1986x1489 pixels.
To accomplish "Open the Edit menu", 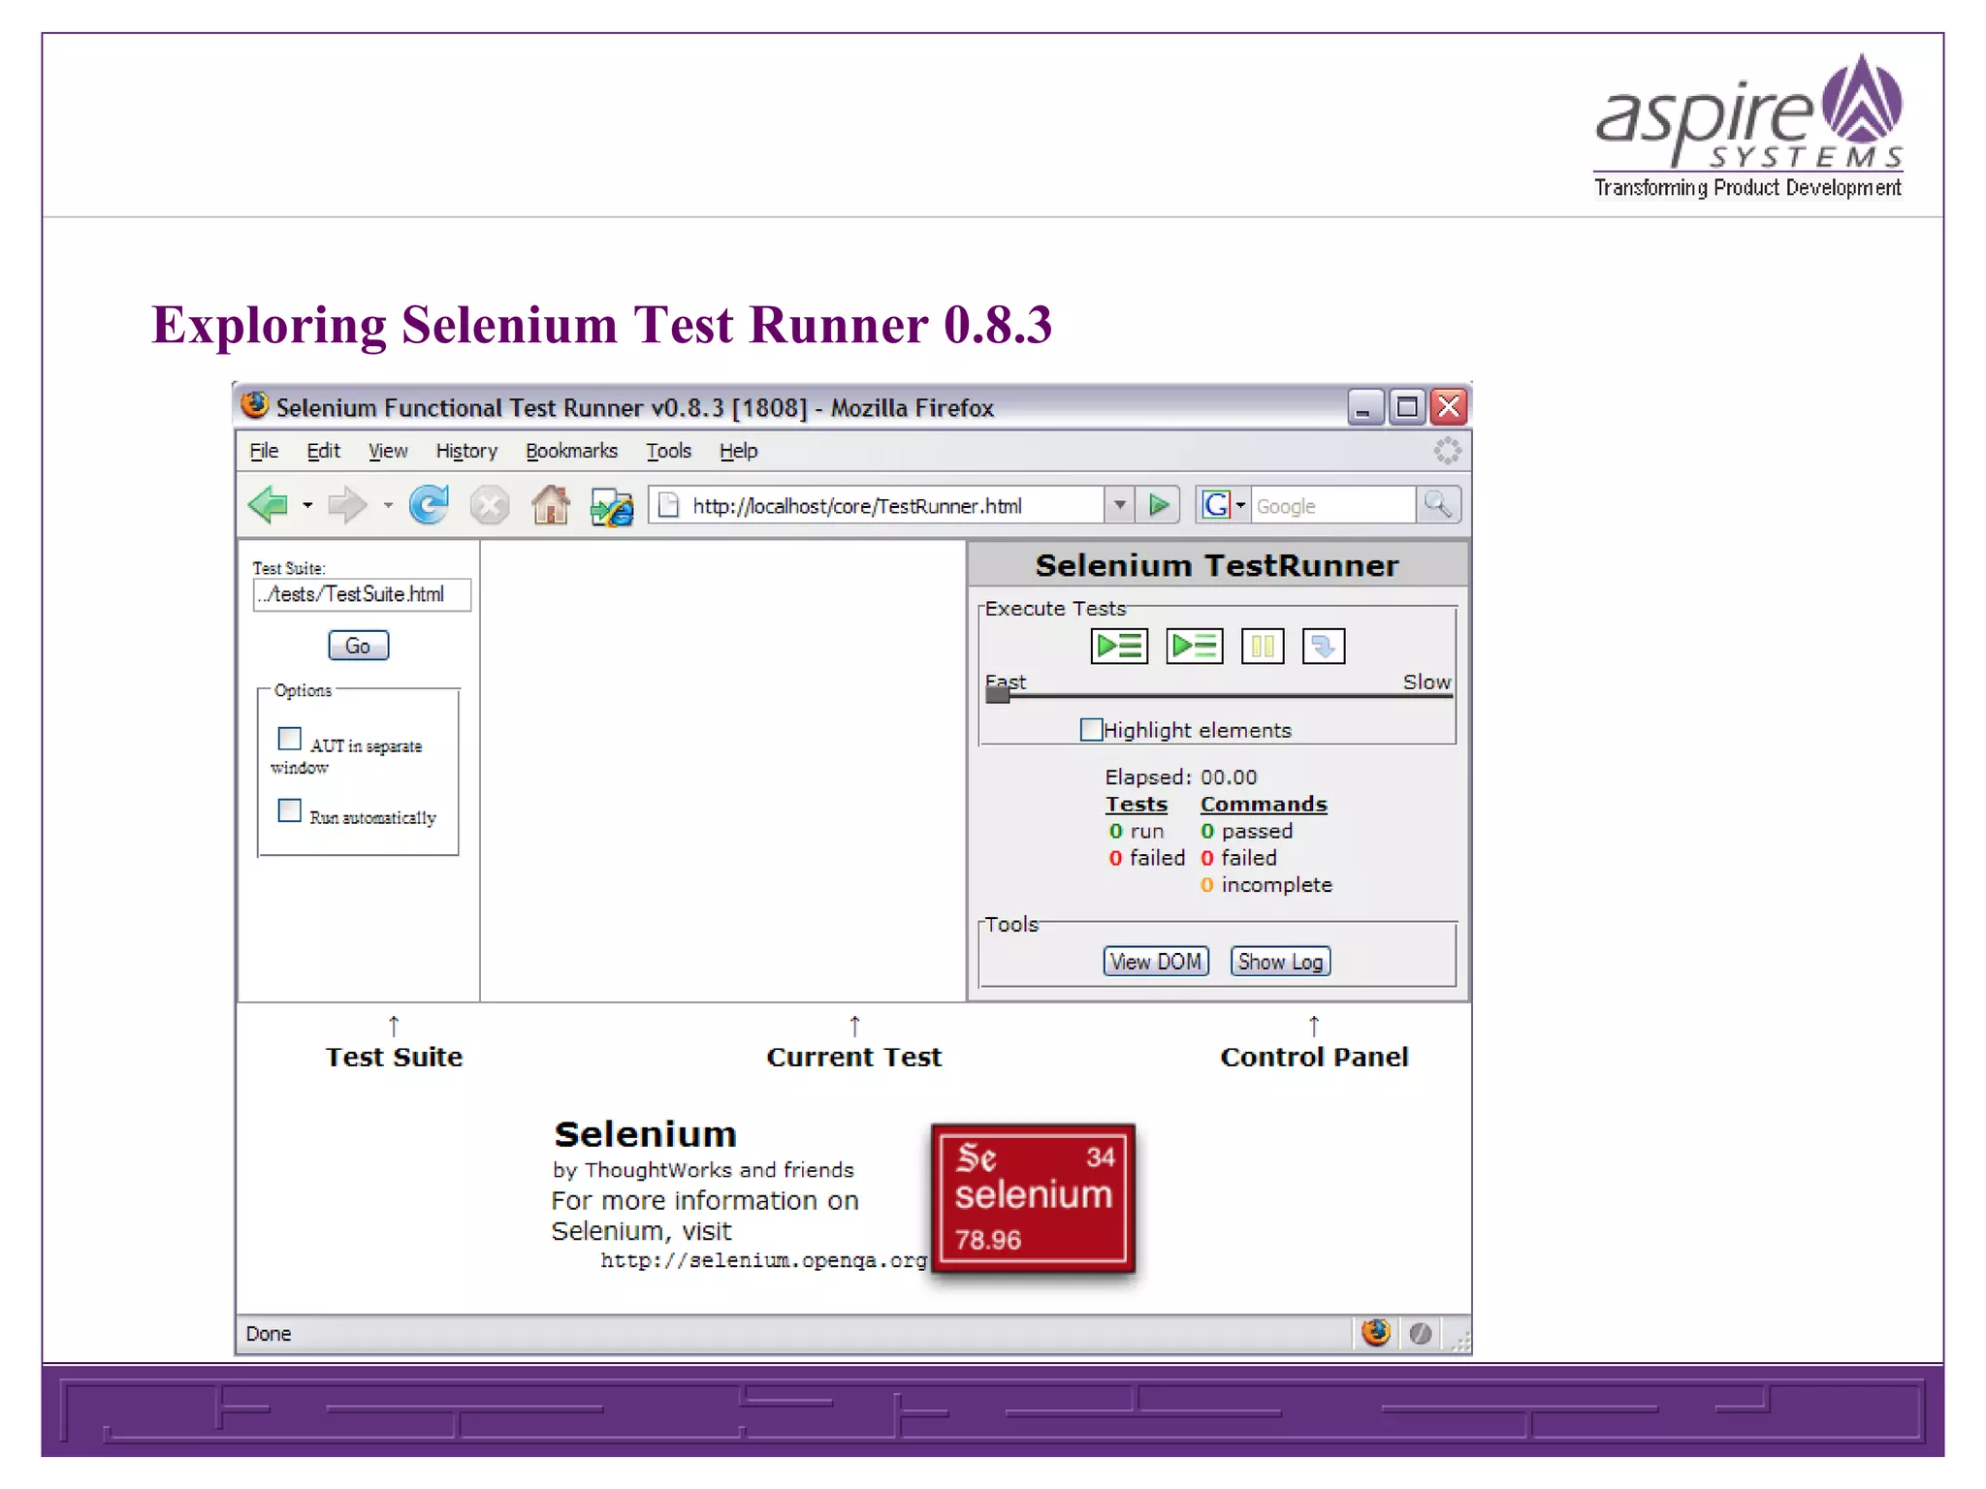I will coord(324,451).
